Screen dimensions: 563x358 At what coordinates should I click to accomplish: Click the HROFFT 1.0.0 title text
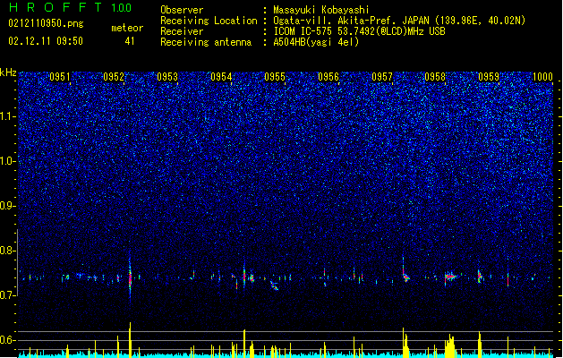coord(71,7)
